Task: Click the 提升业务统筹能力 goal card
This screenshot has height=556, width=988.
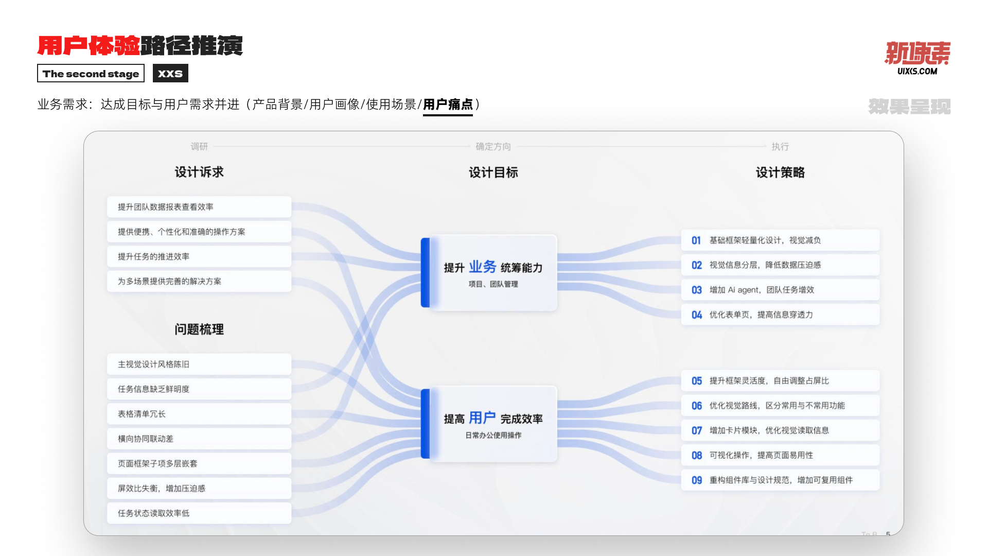Action: 493,273
